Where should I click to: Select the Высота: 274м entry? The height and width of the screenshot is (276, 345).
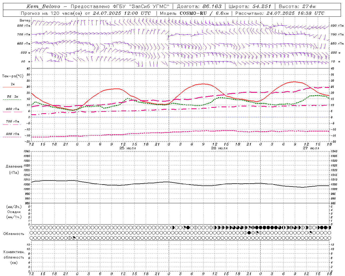297,6
